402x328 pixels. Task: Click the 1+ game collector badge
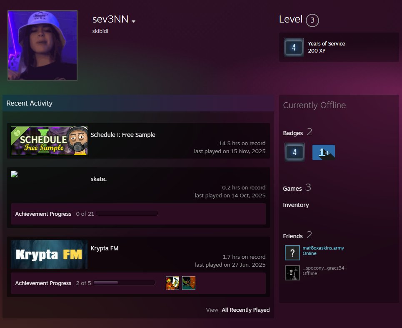click(x=324, y=152)
